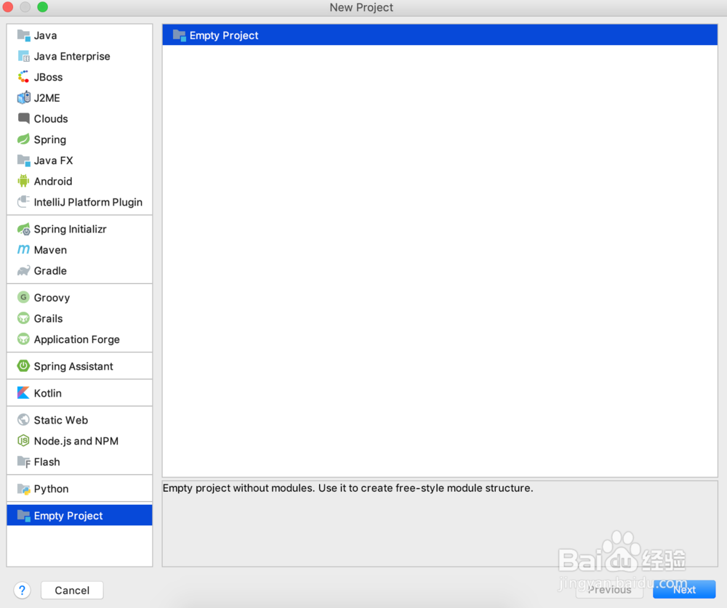Select Empty Project text in right panel

(x=224, y=36)
